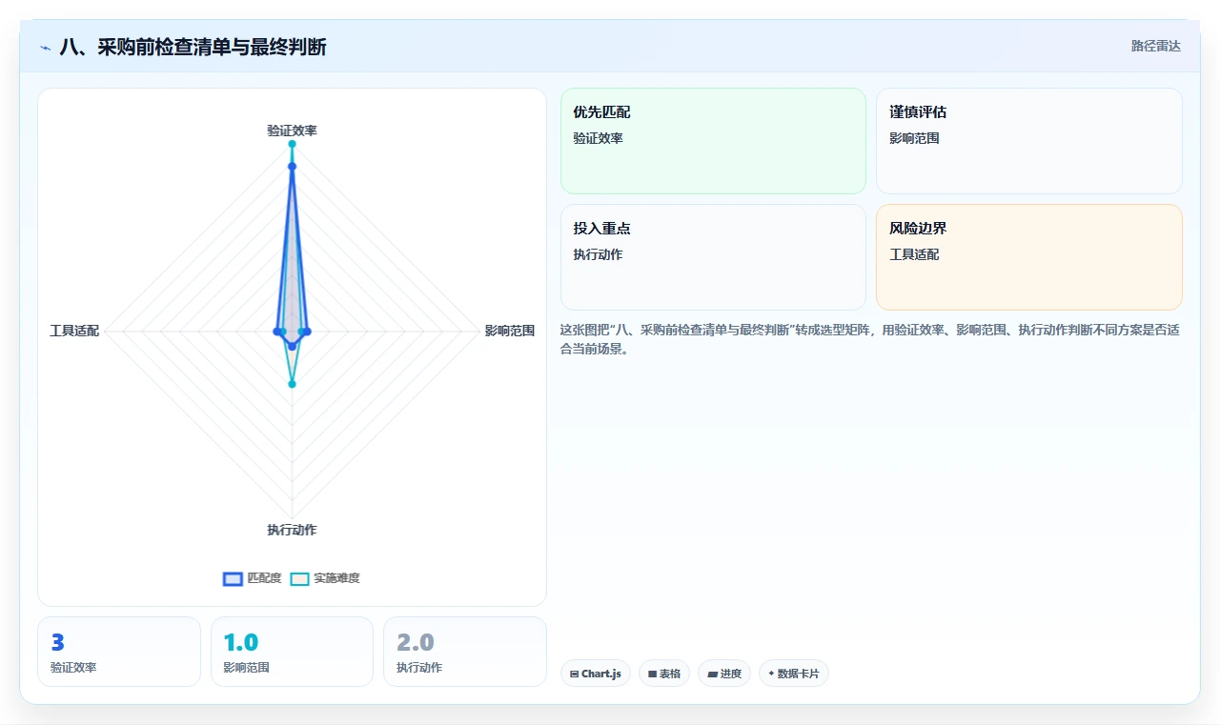
Task: Toggle the 匹配度 legend entry
Action: coord(253,578)
